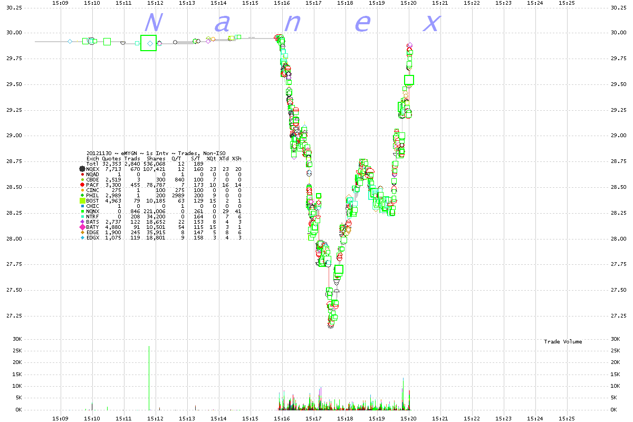Click the 30.25 price label on left axis
Viewport: 633px width, 422px height.
pos(14,8)
